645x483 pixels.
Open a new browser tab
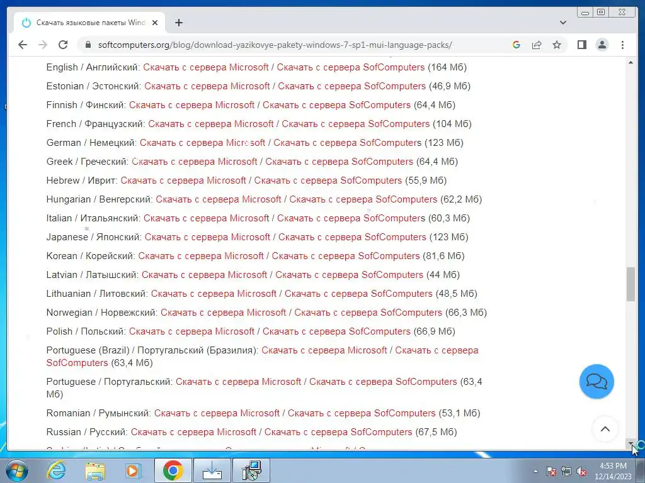pos(178,23)
